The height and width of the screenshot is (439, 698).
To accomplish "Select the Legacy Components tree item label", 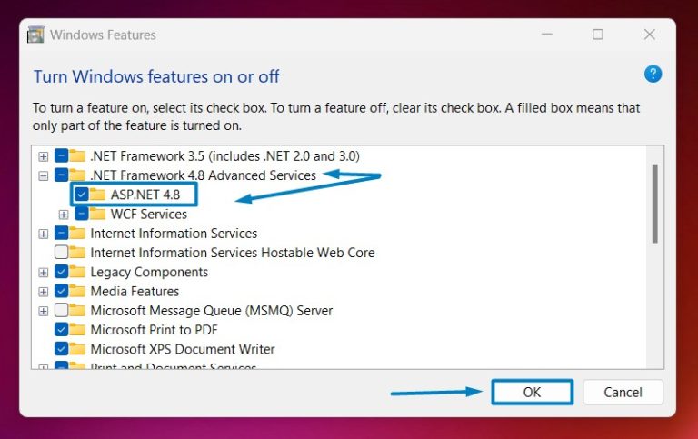I will click(149, 272).
